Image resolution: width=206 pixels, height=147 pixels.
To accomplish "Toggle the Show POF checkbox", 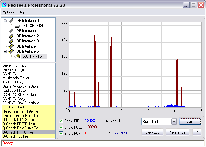I will 61,133.
